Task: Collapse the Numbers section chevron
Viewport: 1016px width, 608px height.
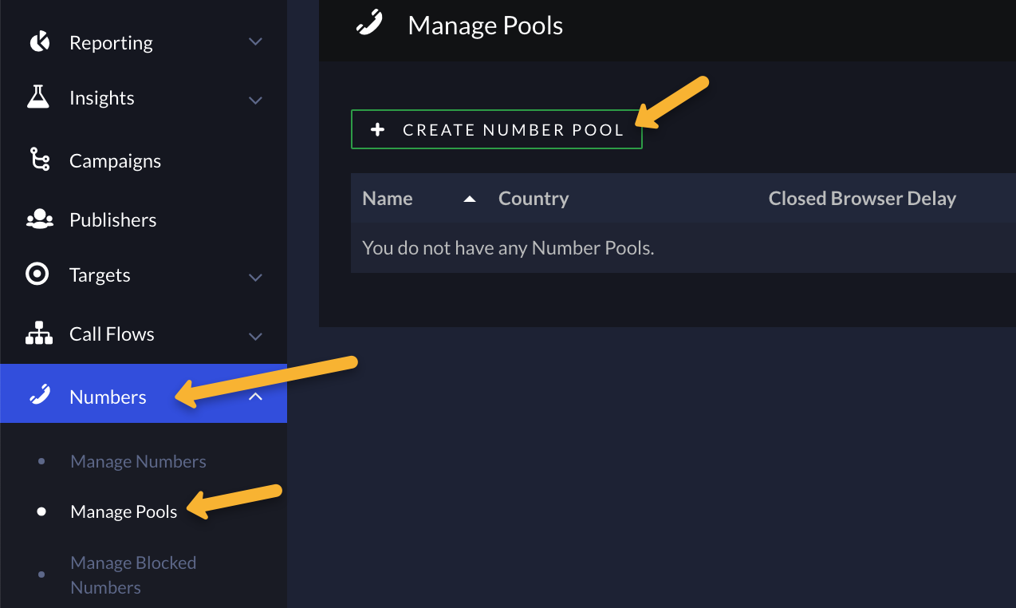Action: coord(255,396)
